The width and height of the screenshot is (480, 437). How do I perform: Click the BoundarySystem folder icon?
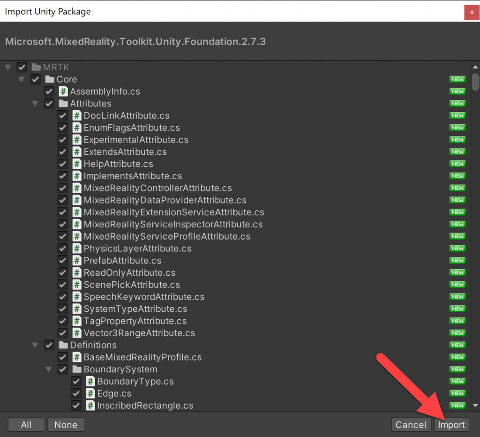76,369
